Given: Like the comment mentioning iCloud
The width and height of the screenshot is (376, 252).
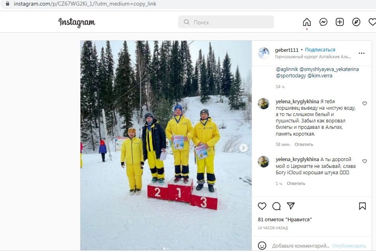Looking at the screenshot, I should (364, 161).
